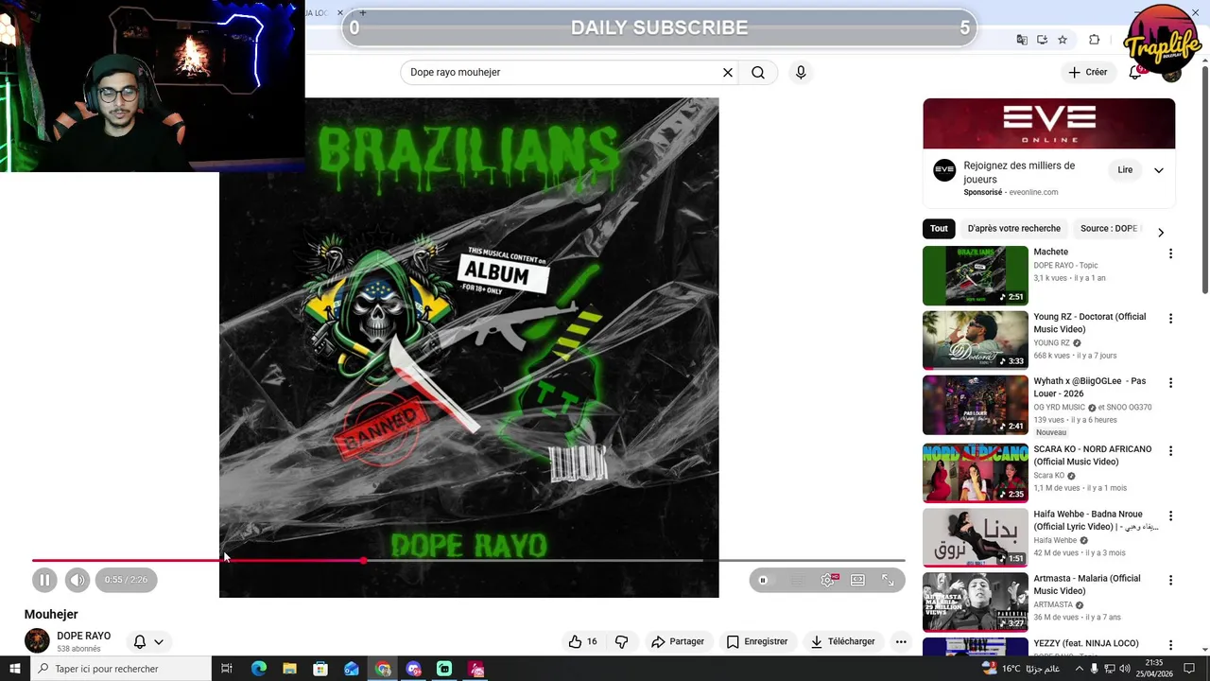Open Task View on the taskbar

[227, 669]
